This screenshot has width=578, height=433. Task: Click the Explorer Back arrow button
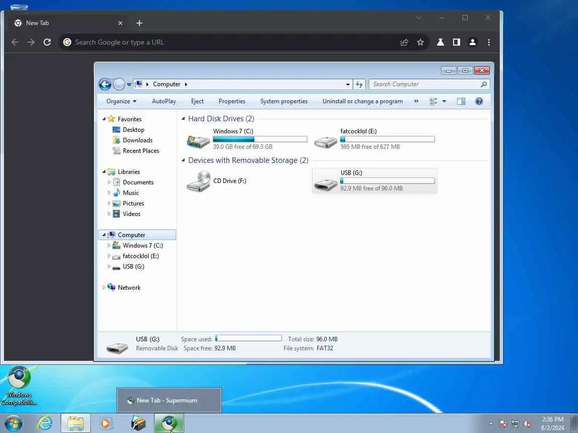(105, 84)
